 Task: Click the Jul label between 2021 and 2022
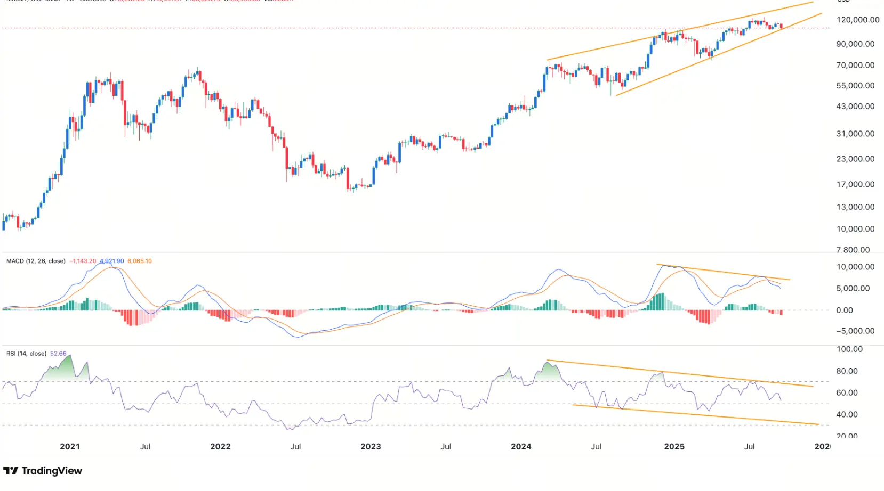[145, 446]
